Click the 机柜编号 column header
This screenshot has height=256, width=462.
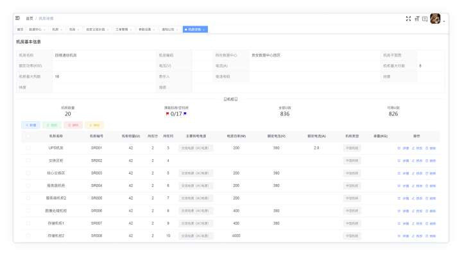(96, 136)
